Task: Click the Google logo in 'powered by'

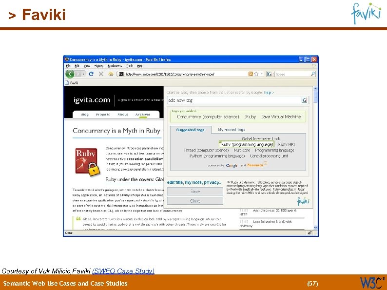Action: pyautogui.click(x=232, y=165)
